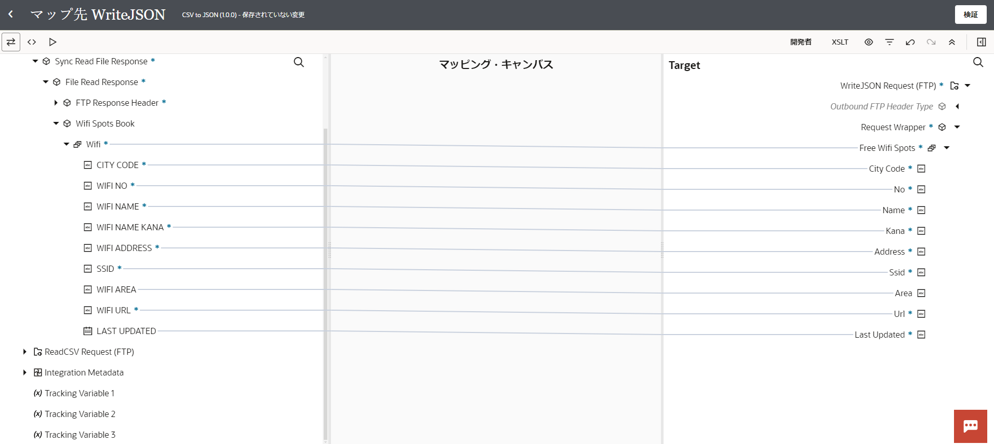Expand the FTP Response Header node
Viewport: 994px width, 444px height.
(x=56, y=103)
